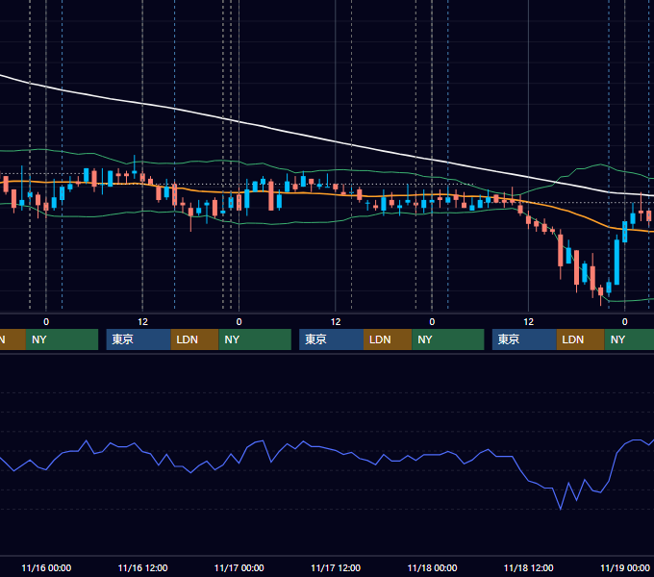Select the 11/18 00:00 date label

432,567
